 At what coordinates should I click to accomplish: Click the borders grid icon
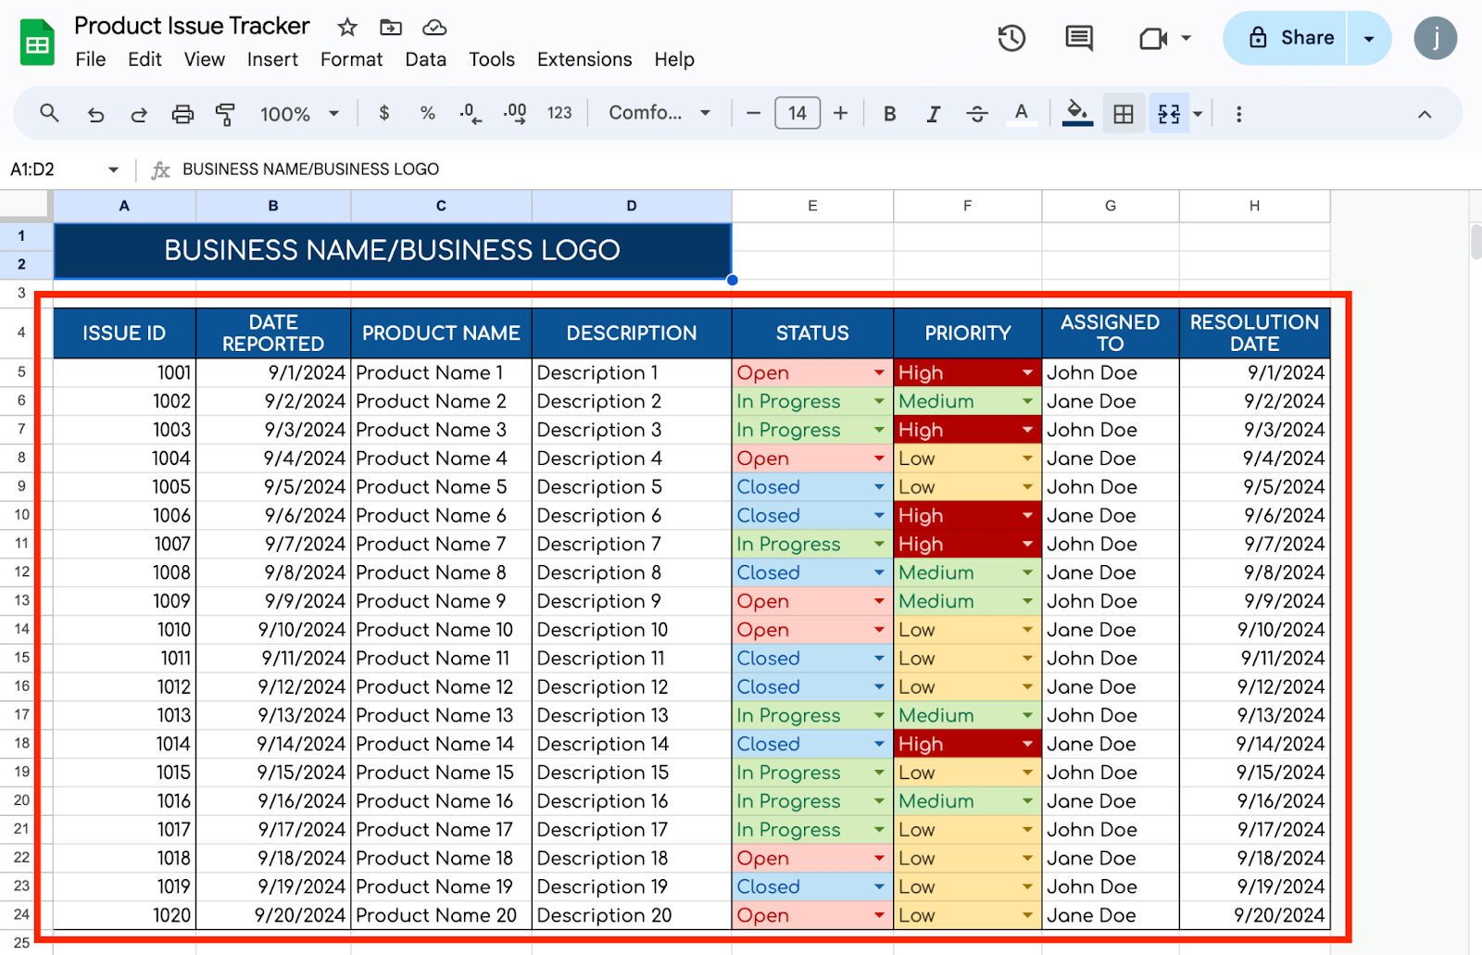[x=1123, y=114]
